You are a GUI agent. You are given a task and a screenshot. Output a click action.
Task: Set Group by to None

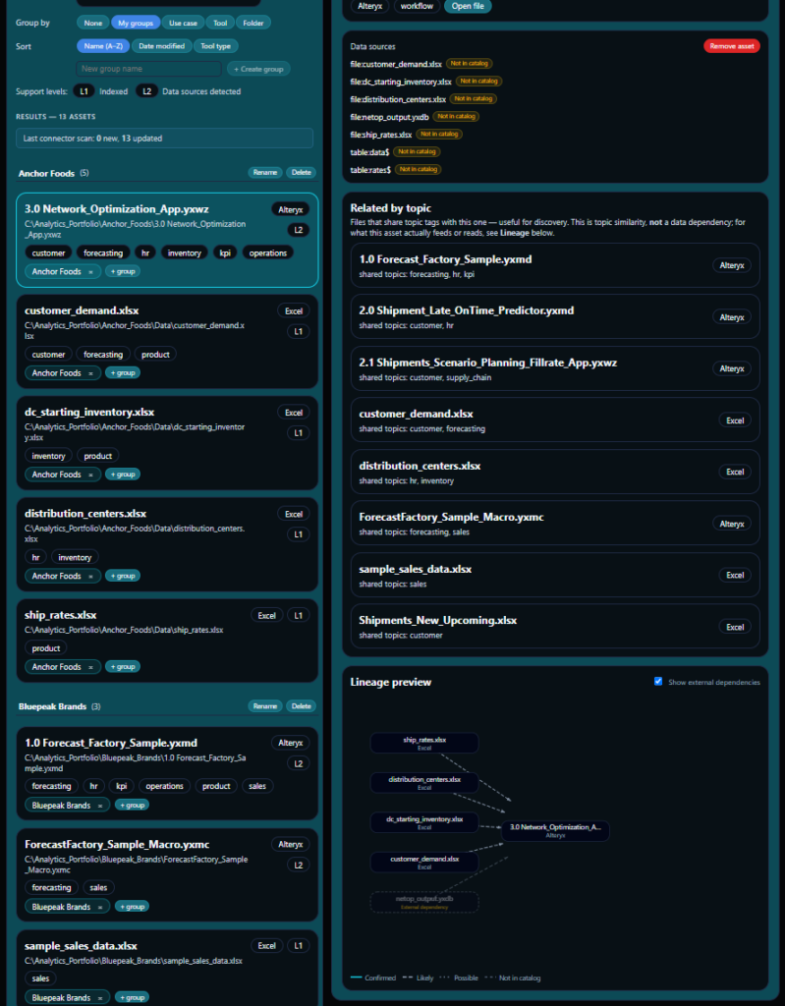(93, 23)
